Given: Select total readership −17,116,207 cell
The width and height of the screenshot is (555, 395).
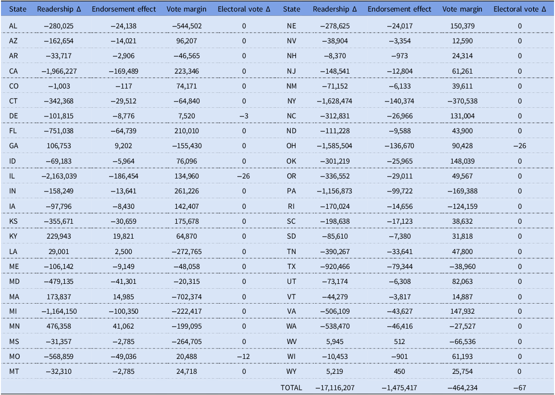Looking at the screenshot, I should click(335, 388).
